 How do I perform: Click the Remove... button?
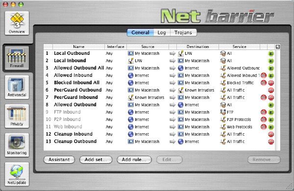pos(264,160)
